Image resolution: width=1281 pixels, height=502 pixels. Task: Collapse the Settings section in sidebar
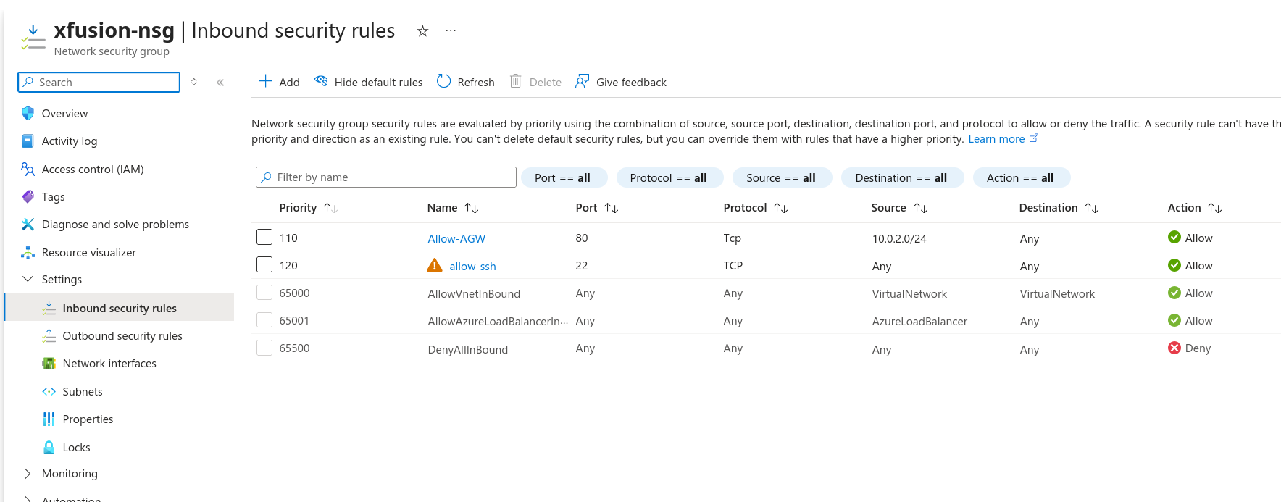(28, 280)
